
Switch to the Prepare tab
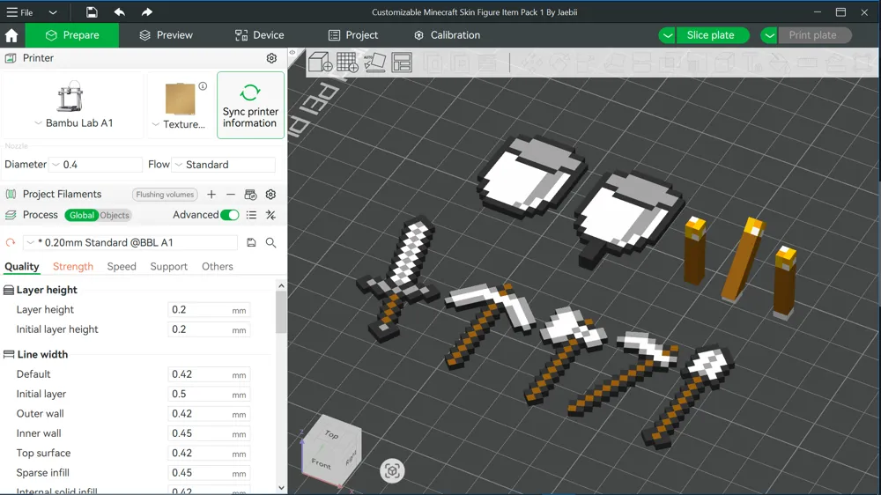tap(72, 35)
